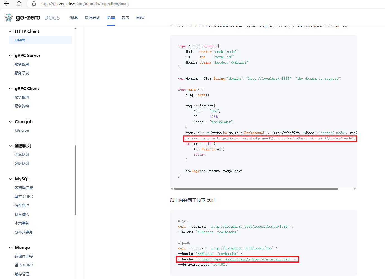Reload the page with the refresh icon
Viewport: 385px width, 279px height.
19,4
